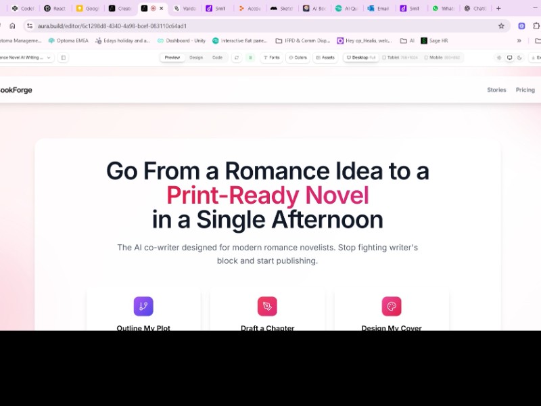This screenshot has height=406, width=541.
Task: Click the Design My Cover palette icon
Action: (392, 306)
